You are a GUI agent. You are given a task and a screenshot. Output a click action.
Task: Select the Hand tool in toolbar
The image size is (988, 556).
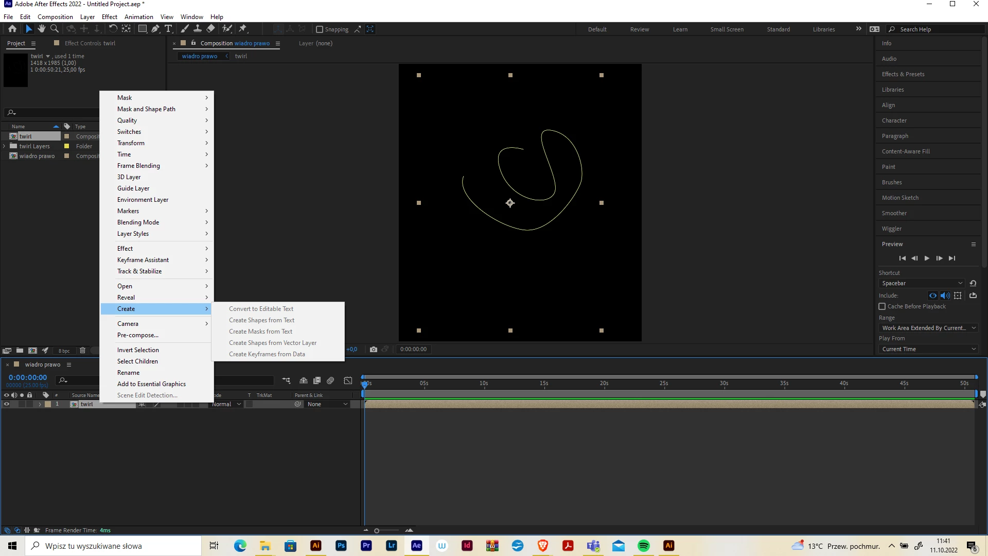click(42, 29)
